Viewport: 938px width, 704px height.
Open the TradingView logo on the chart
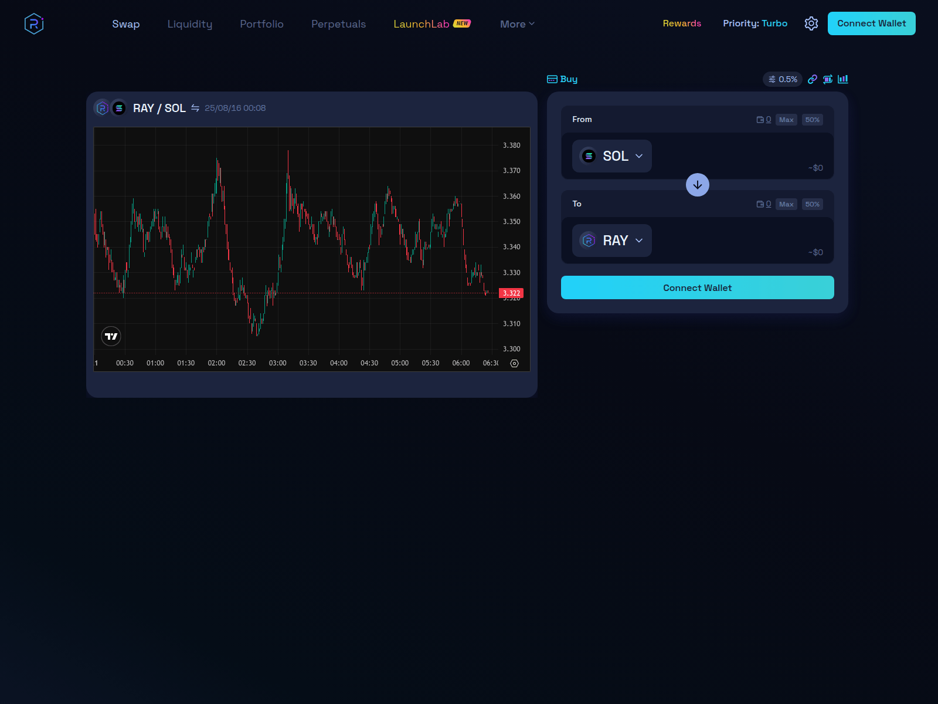click(111, 336)
